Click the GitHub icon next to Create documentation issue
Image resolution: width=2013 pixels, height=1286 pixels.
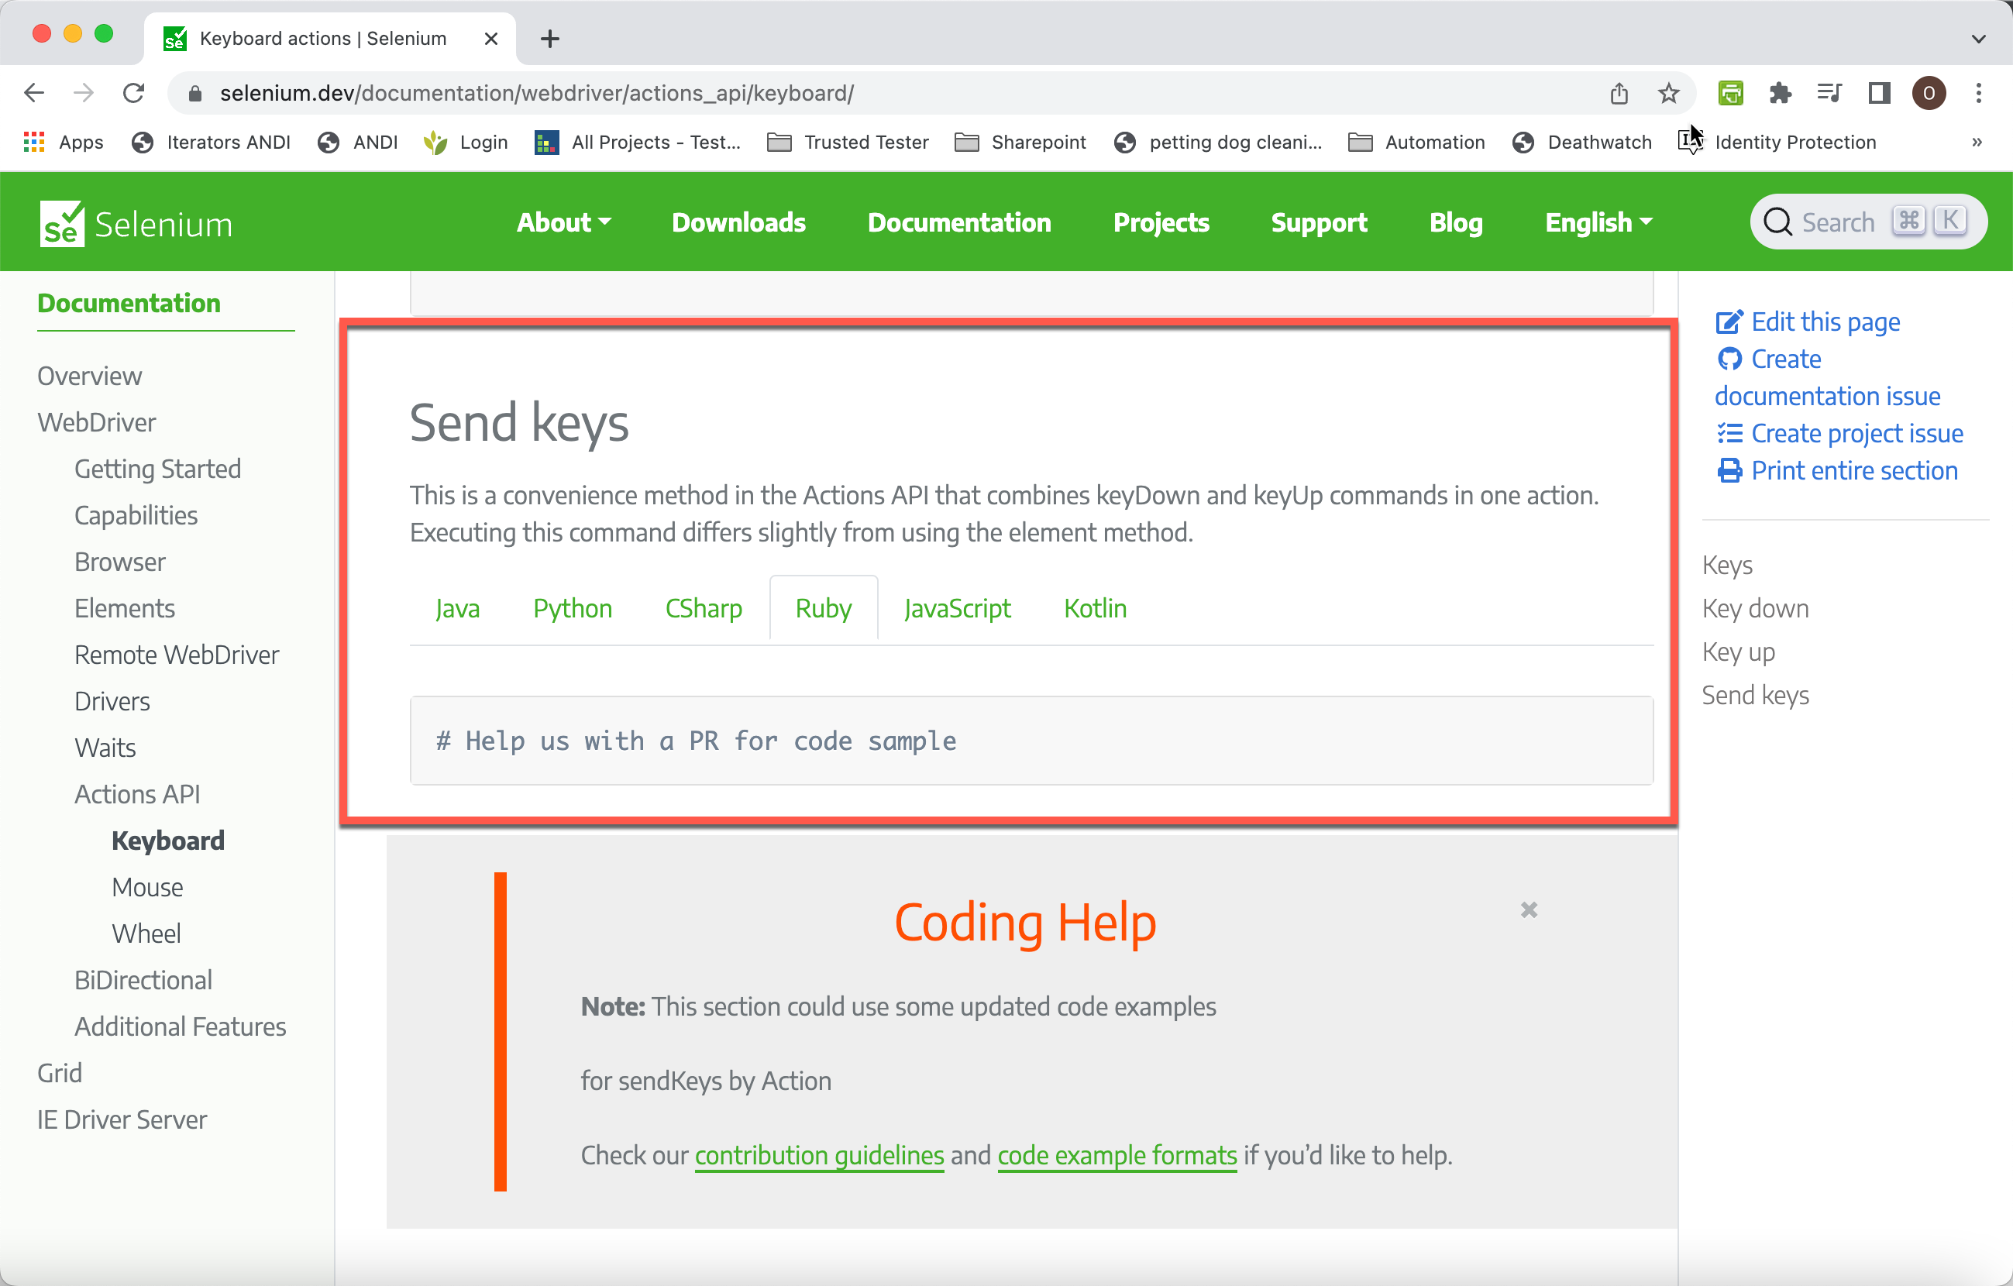tap(1730, 359)
